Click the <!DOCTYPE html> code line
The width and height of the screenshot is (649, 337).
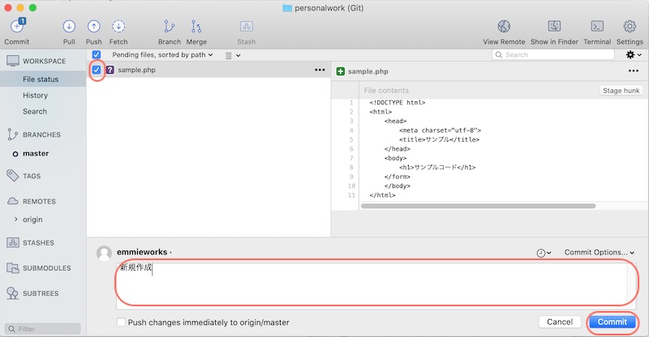(398, 103)
